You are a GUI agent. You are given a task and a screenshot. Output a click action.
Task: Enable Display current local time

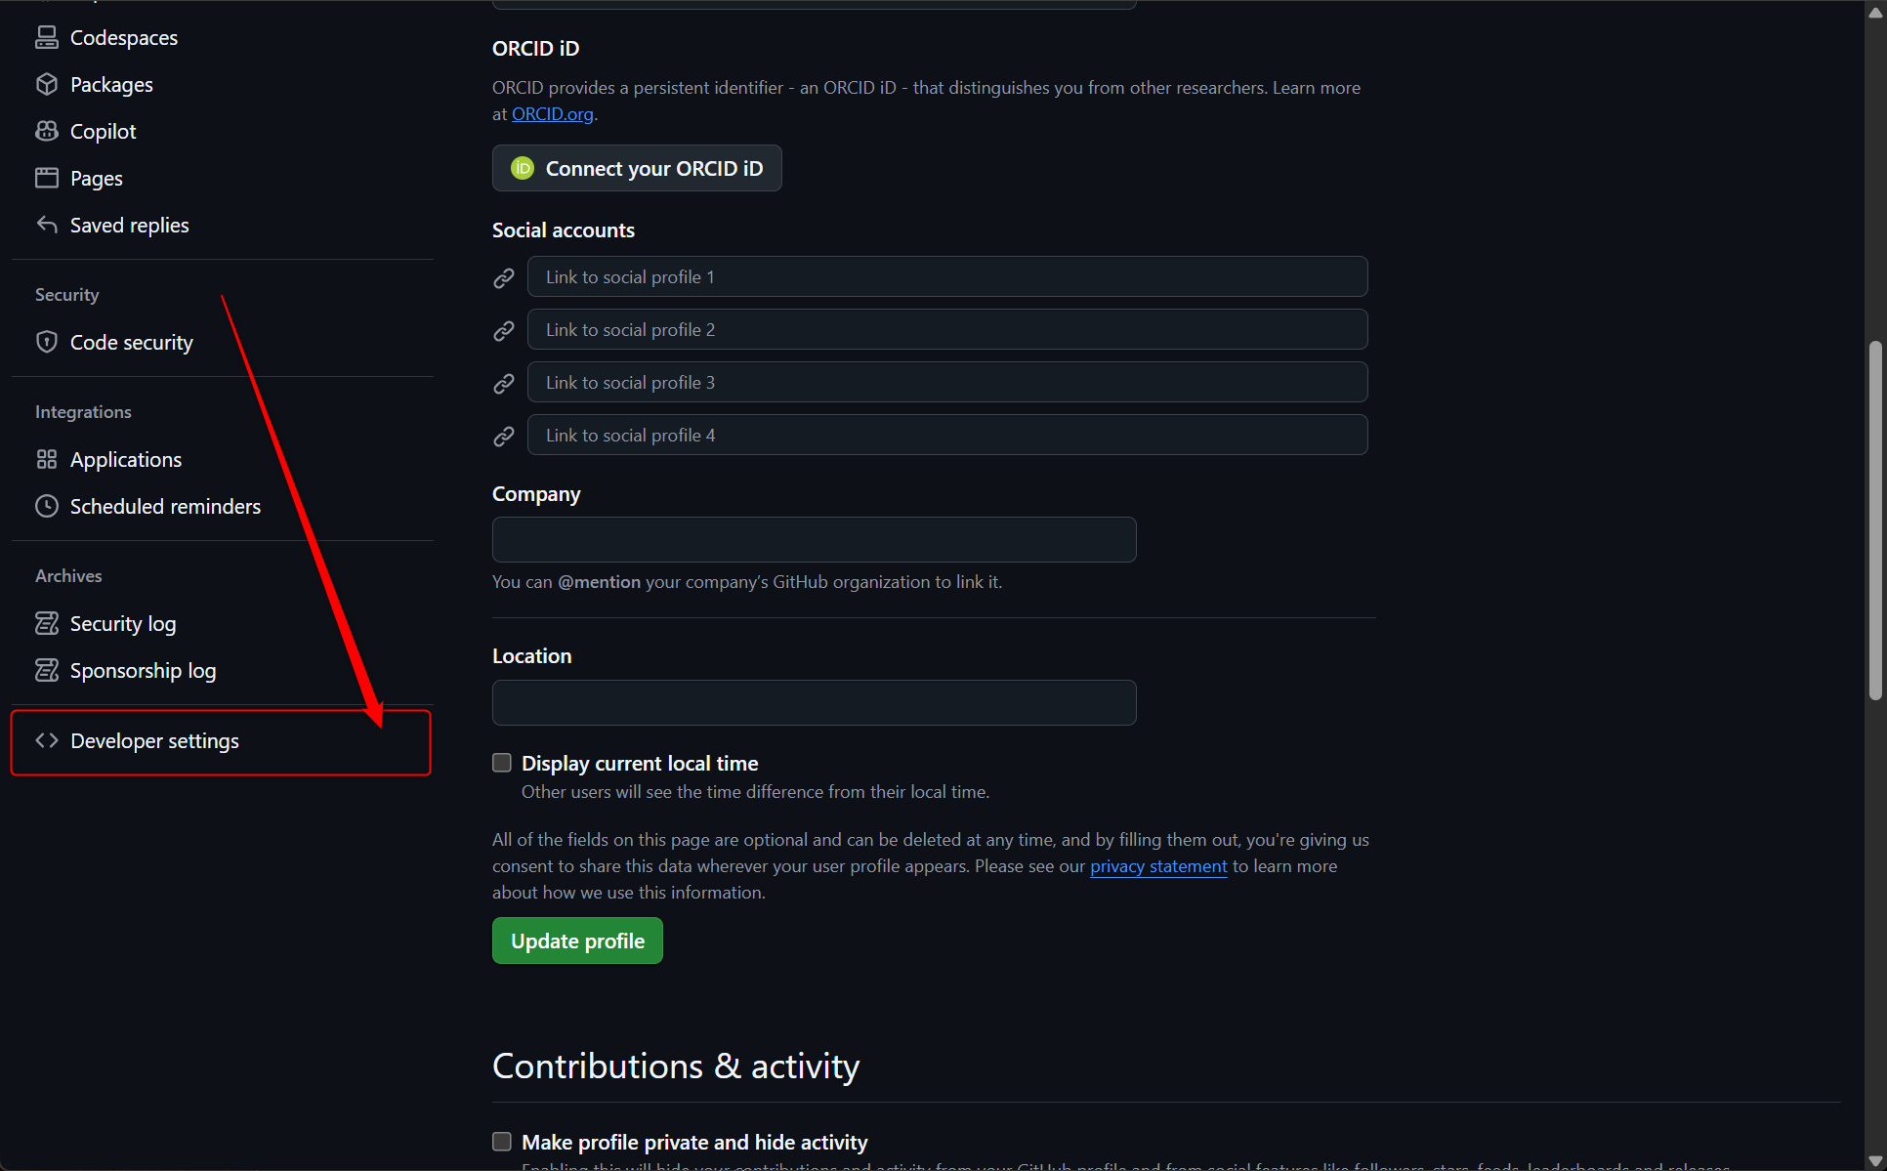(x=501, y=762)
